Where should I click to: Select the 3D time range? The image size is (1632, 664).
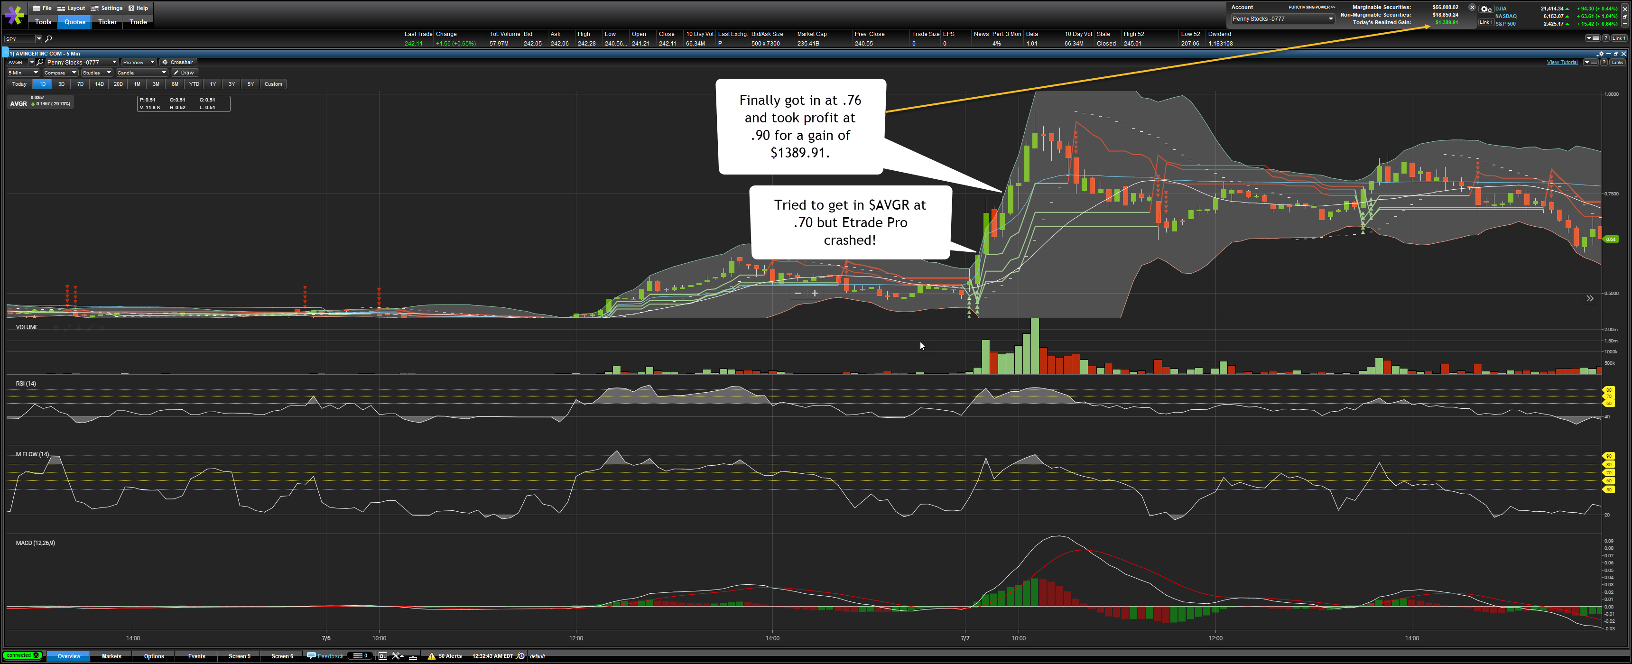coord(61,83)
